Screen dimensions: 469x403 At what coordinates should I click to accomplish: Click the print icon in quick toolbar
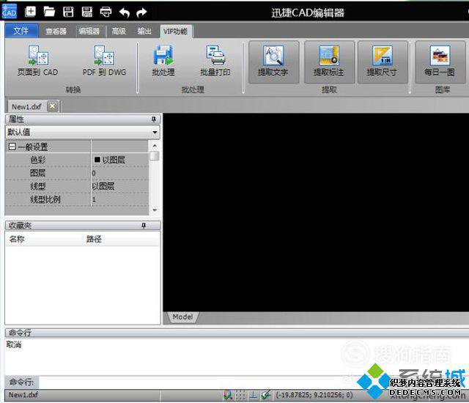[x=106, y=12]
